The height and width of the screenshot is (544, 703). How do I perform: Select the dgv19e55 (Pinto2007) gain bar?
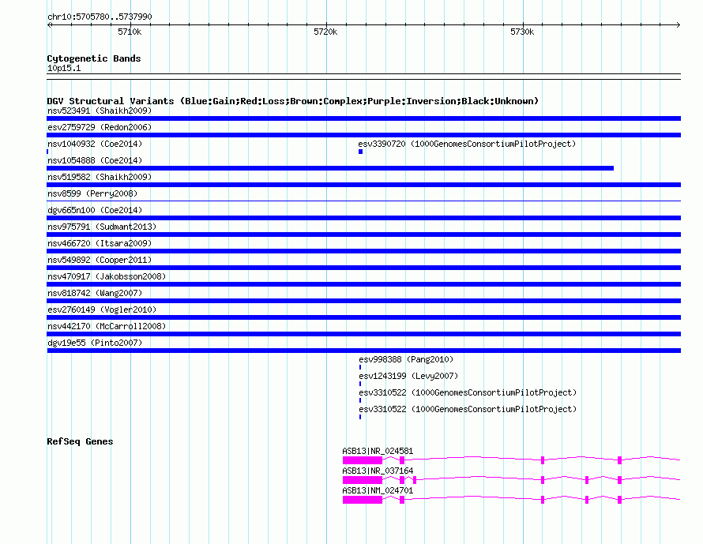click(363, 351)
